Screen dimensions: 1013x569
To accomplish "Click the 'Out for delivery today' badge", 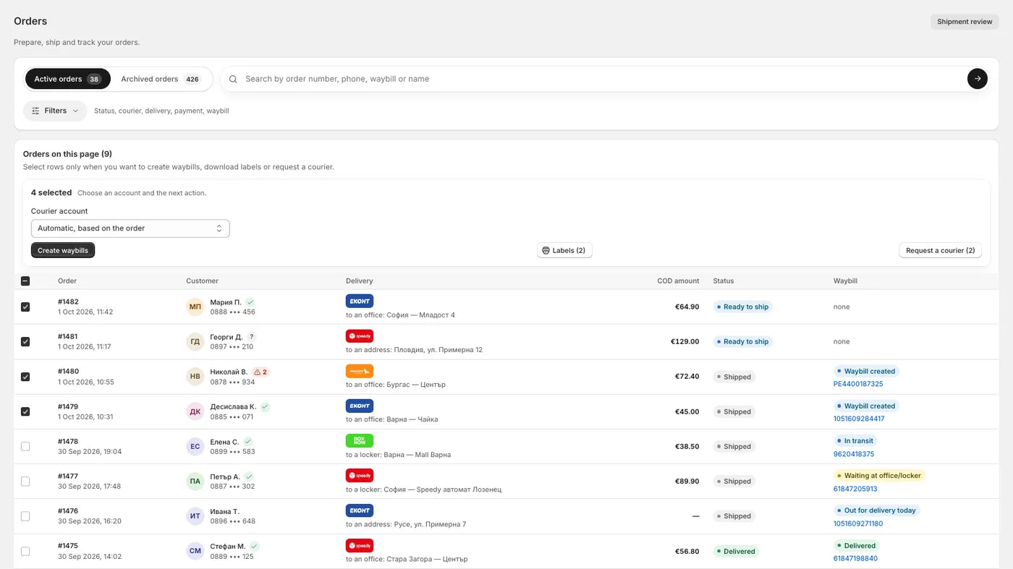I will click(x=877, y=510).
